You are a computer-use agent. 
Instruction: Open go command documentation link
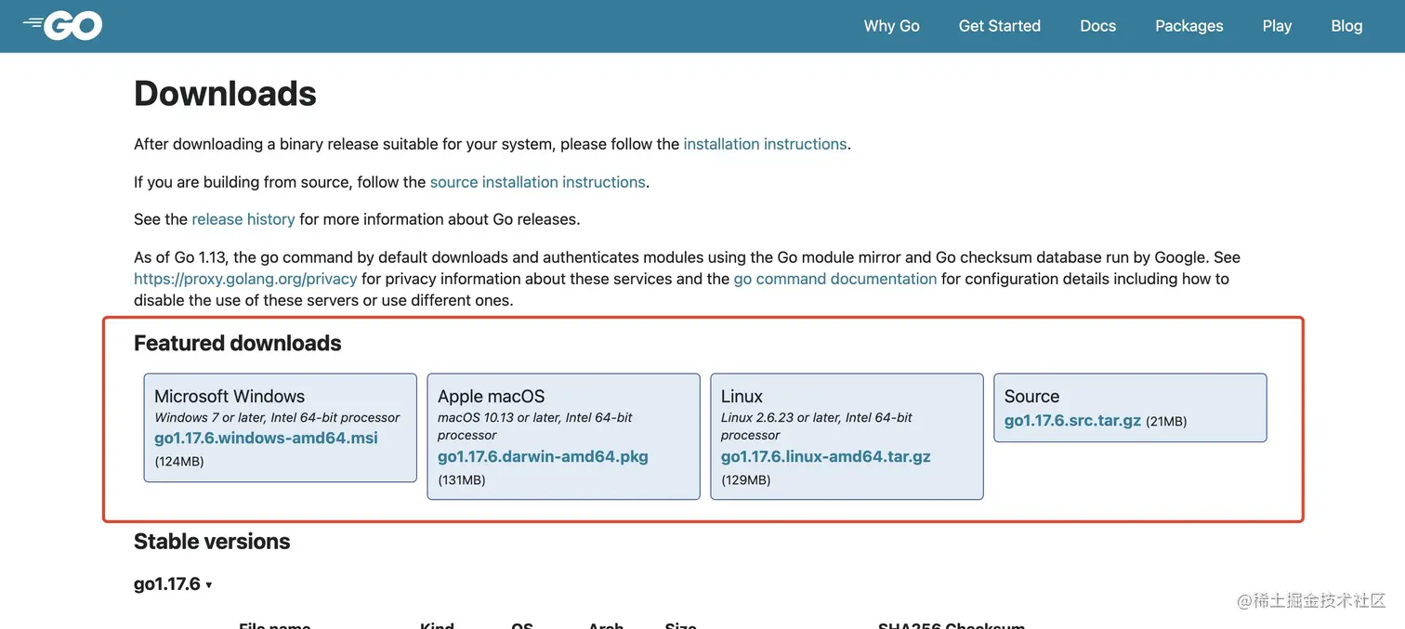point(835,279)
